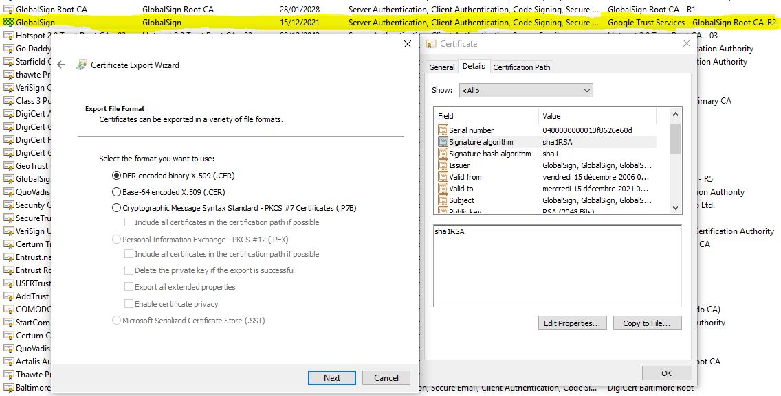Click the sha1RSA value text box

(558, 266)
